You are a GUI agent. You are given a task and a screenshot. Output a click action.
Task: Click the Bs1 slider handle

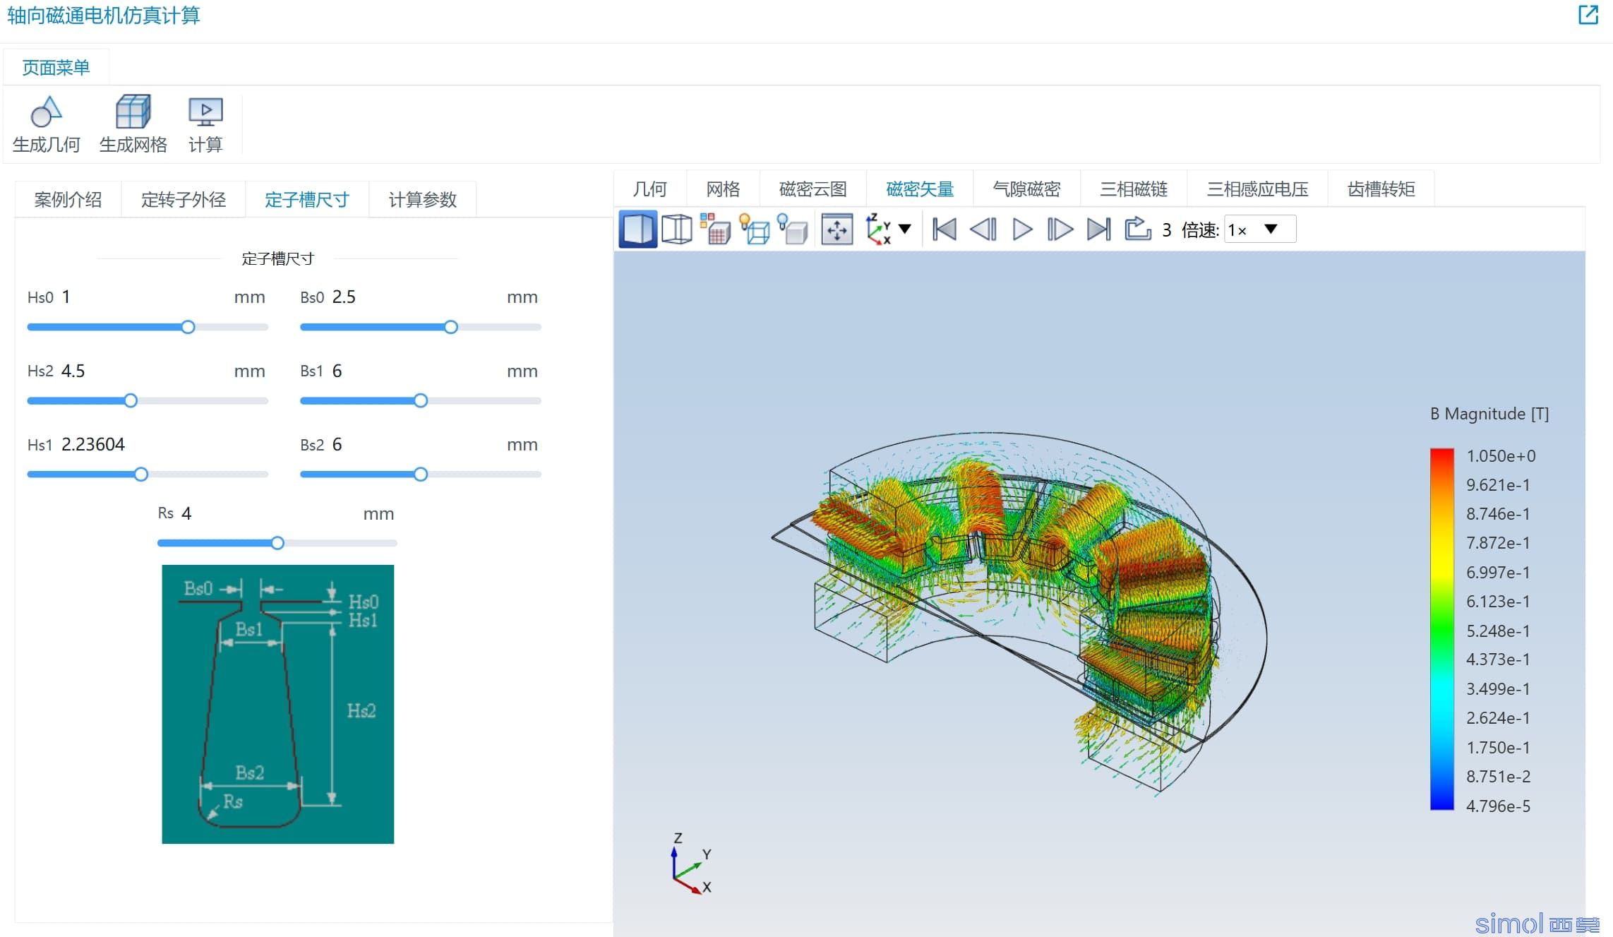tap(421, 401)
